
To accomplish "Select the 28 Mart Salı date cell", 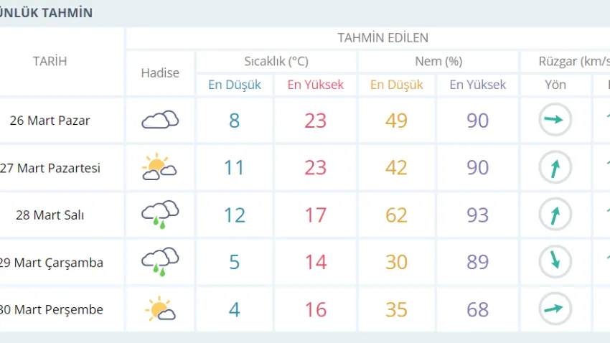I will [50, 215].
